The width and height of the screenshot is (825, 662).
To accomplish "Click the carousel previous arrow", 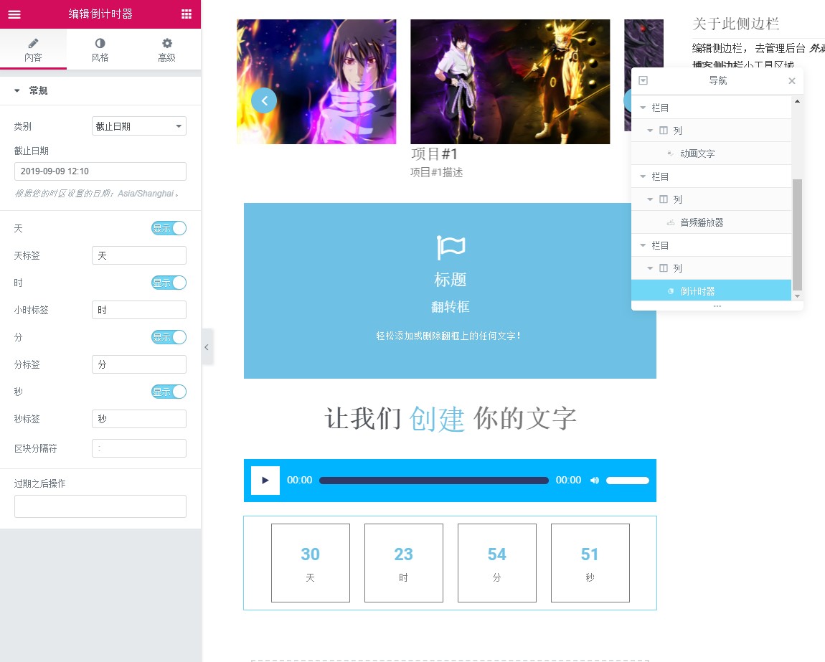I will tap(264, 100).
